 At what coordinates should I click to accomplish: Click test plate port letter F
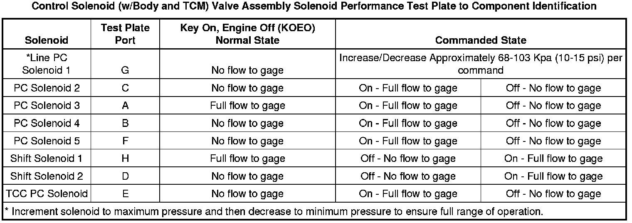[125, 141]
